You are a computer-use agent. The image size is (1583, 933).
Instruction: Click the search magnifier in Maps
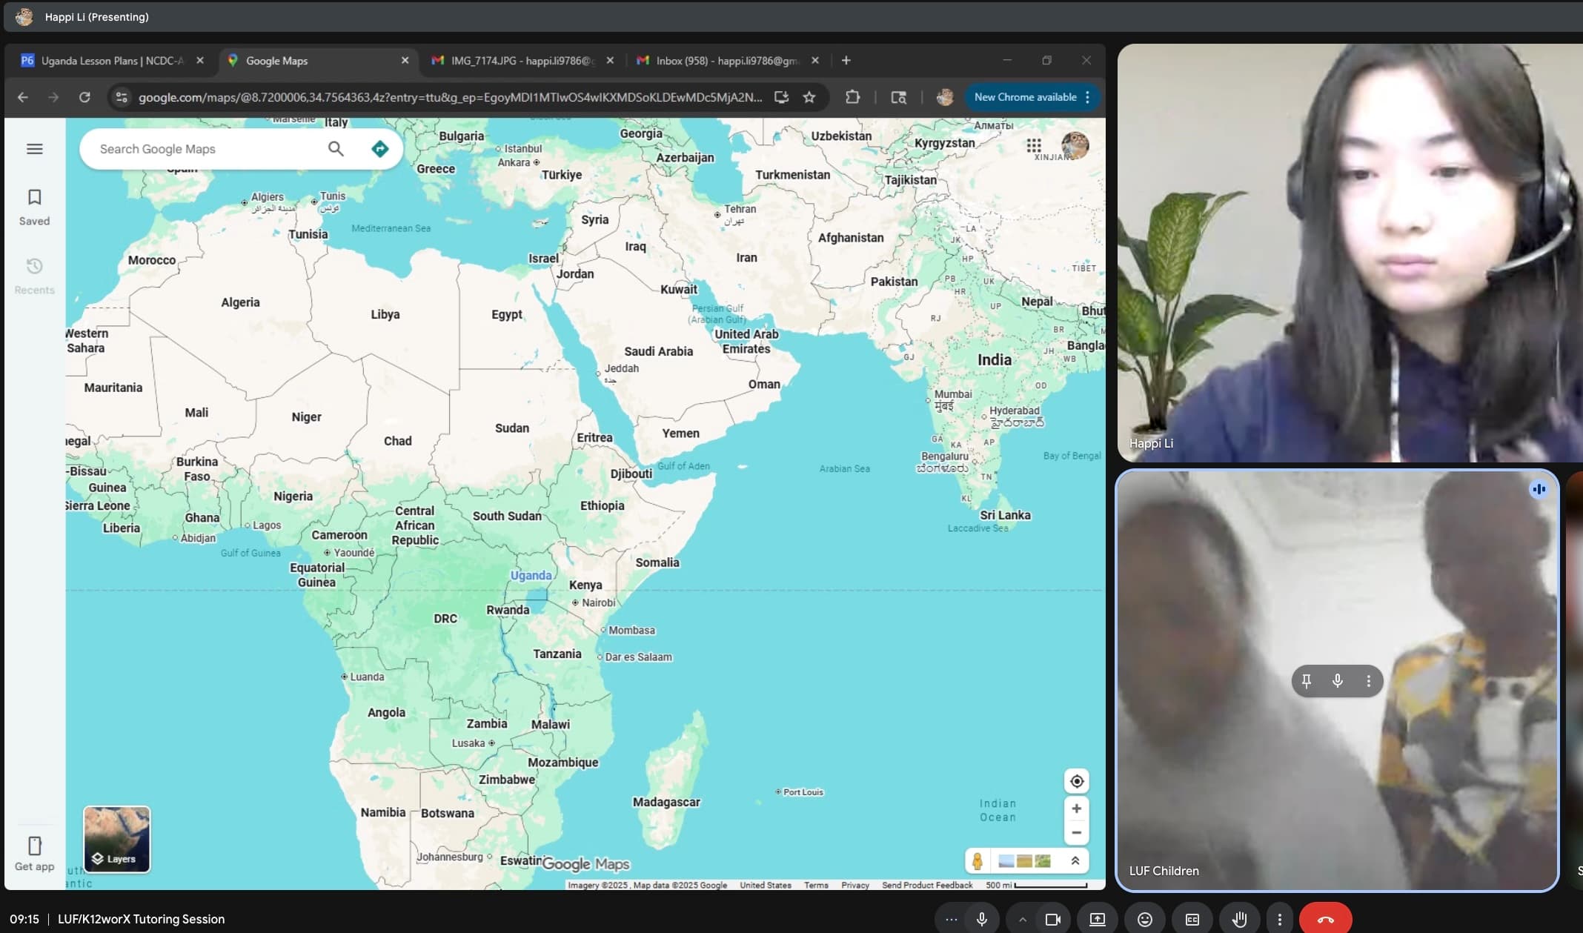pos(336,149)
